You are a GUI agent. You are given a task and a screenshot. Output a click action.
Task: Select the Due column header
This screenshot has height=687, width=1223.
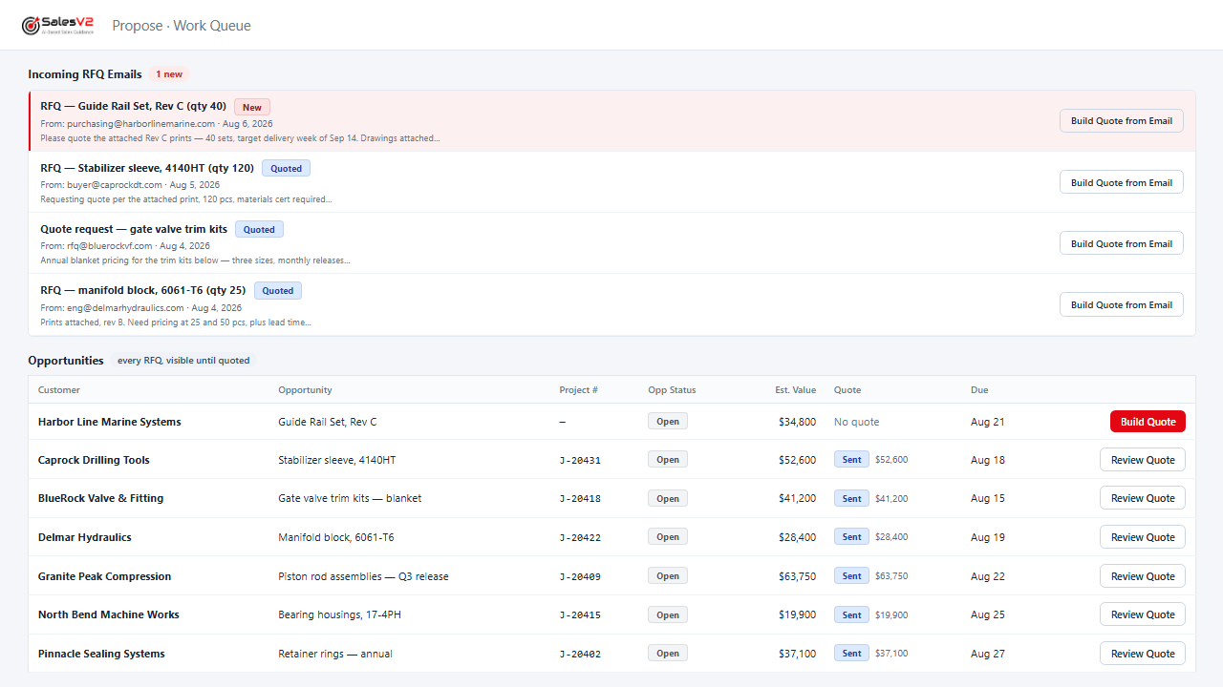(x=979, y=389)
